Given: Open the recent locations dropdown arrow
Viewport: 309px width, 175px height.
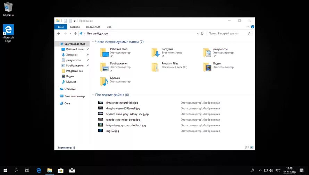Looking at the screenshot, I should [70, 33].
